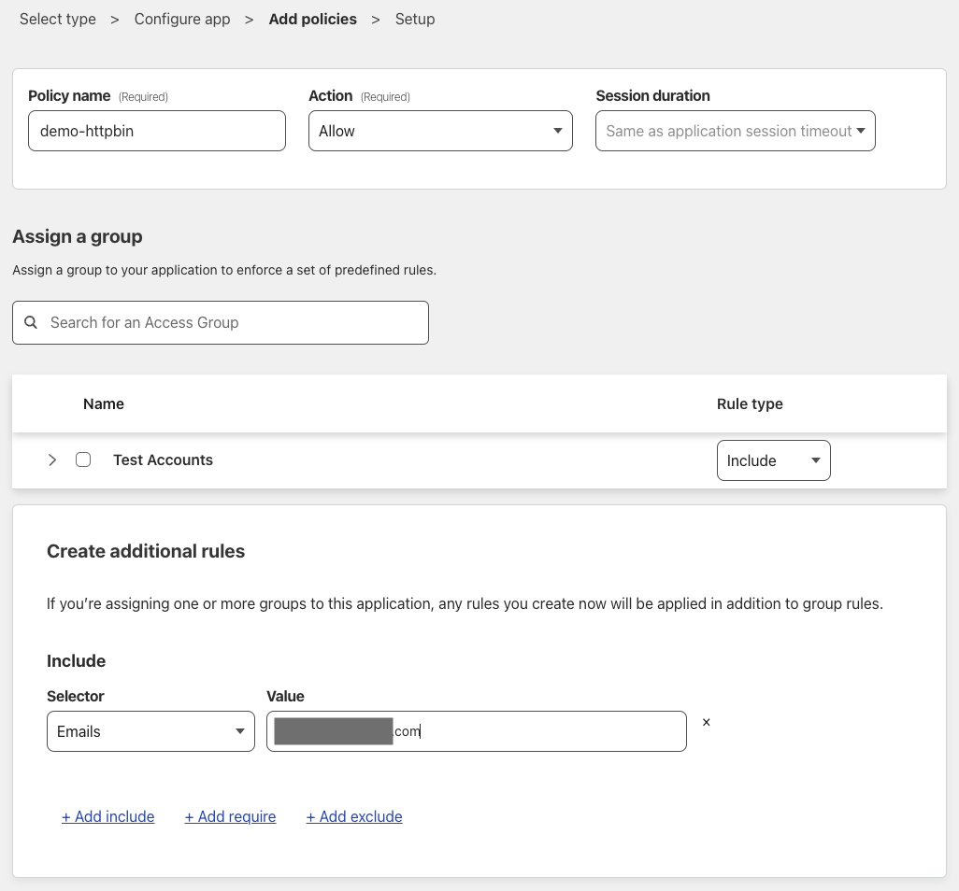The height and width of the screenshot is (891, 959).
Task: Click the Name column header
Action: pos(104,403)
